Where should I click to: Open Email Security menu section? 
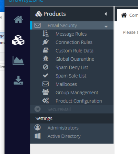72,25
